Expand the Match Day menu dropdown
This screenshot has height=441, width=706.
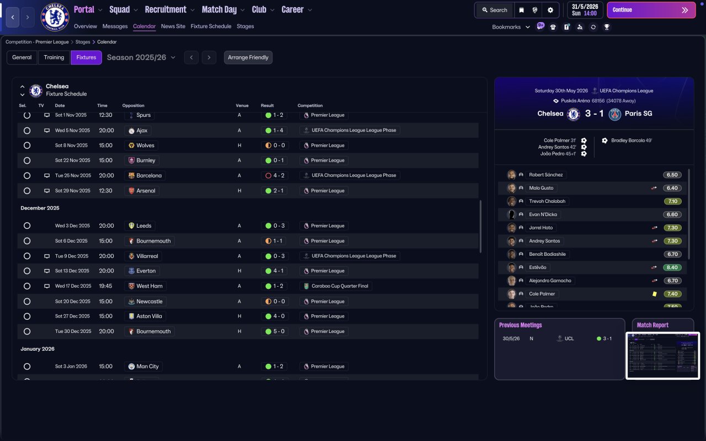pos(242,10)
